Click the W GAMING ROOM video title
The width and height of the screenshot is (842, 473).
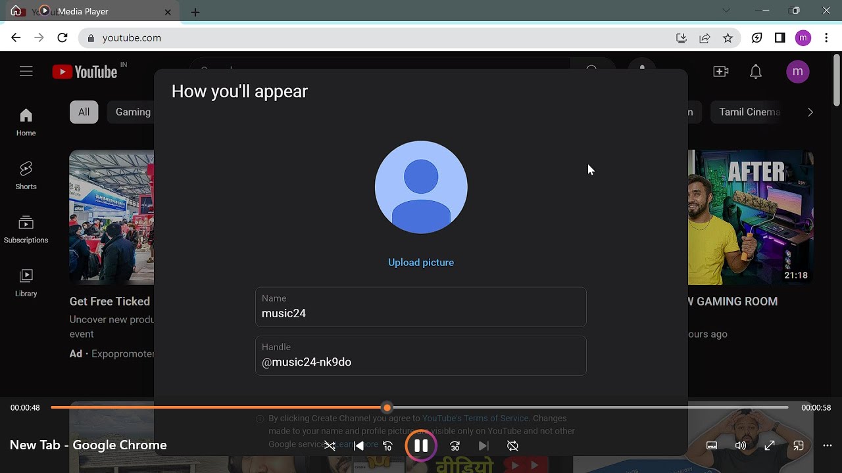coord(733,302)
